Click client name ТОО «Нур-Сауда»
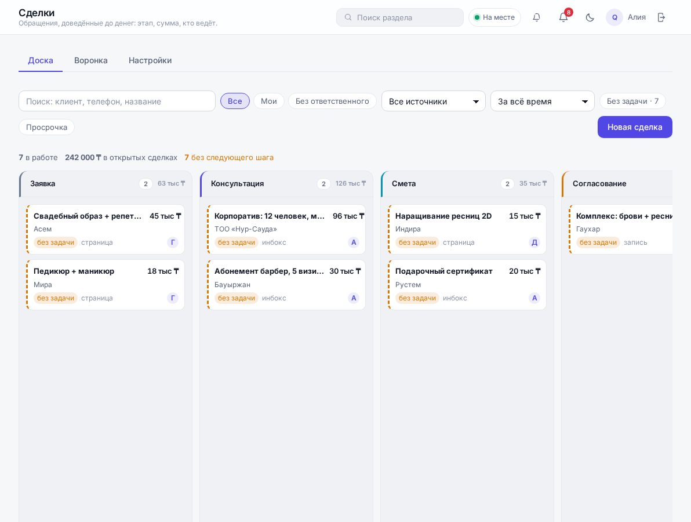Viewport: 691px width, 522px height. [x=246, y=229]
